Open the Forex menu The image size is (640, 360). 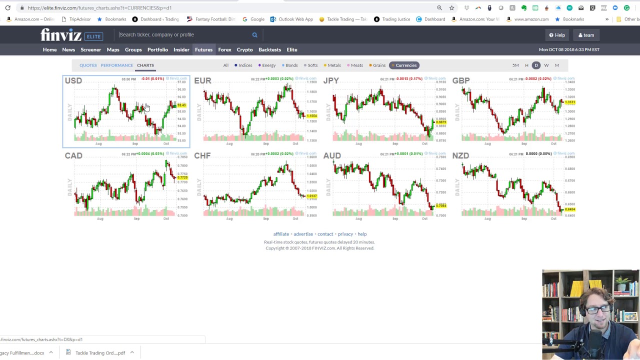224,49
